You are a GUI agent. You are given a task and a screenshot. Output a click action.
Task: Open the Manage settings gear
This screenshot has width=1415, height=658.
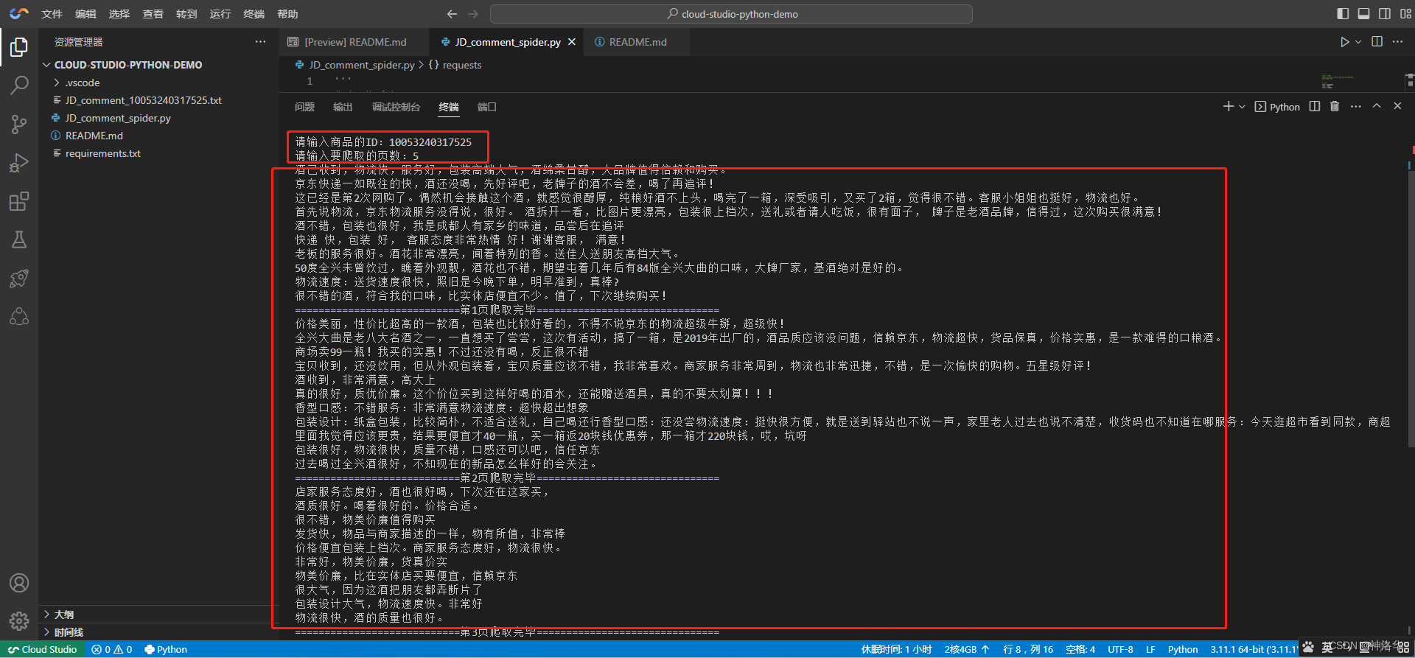coord(19,621)
